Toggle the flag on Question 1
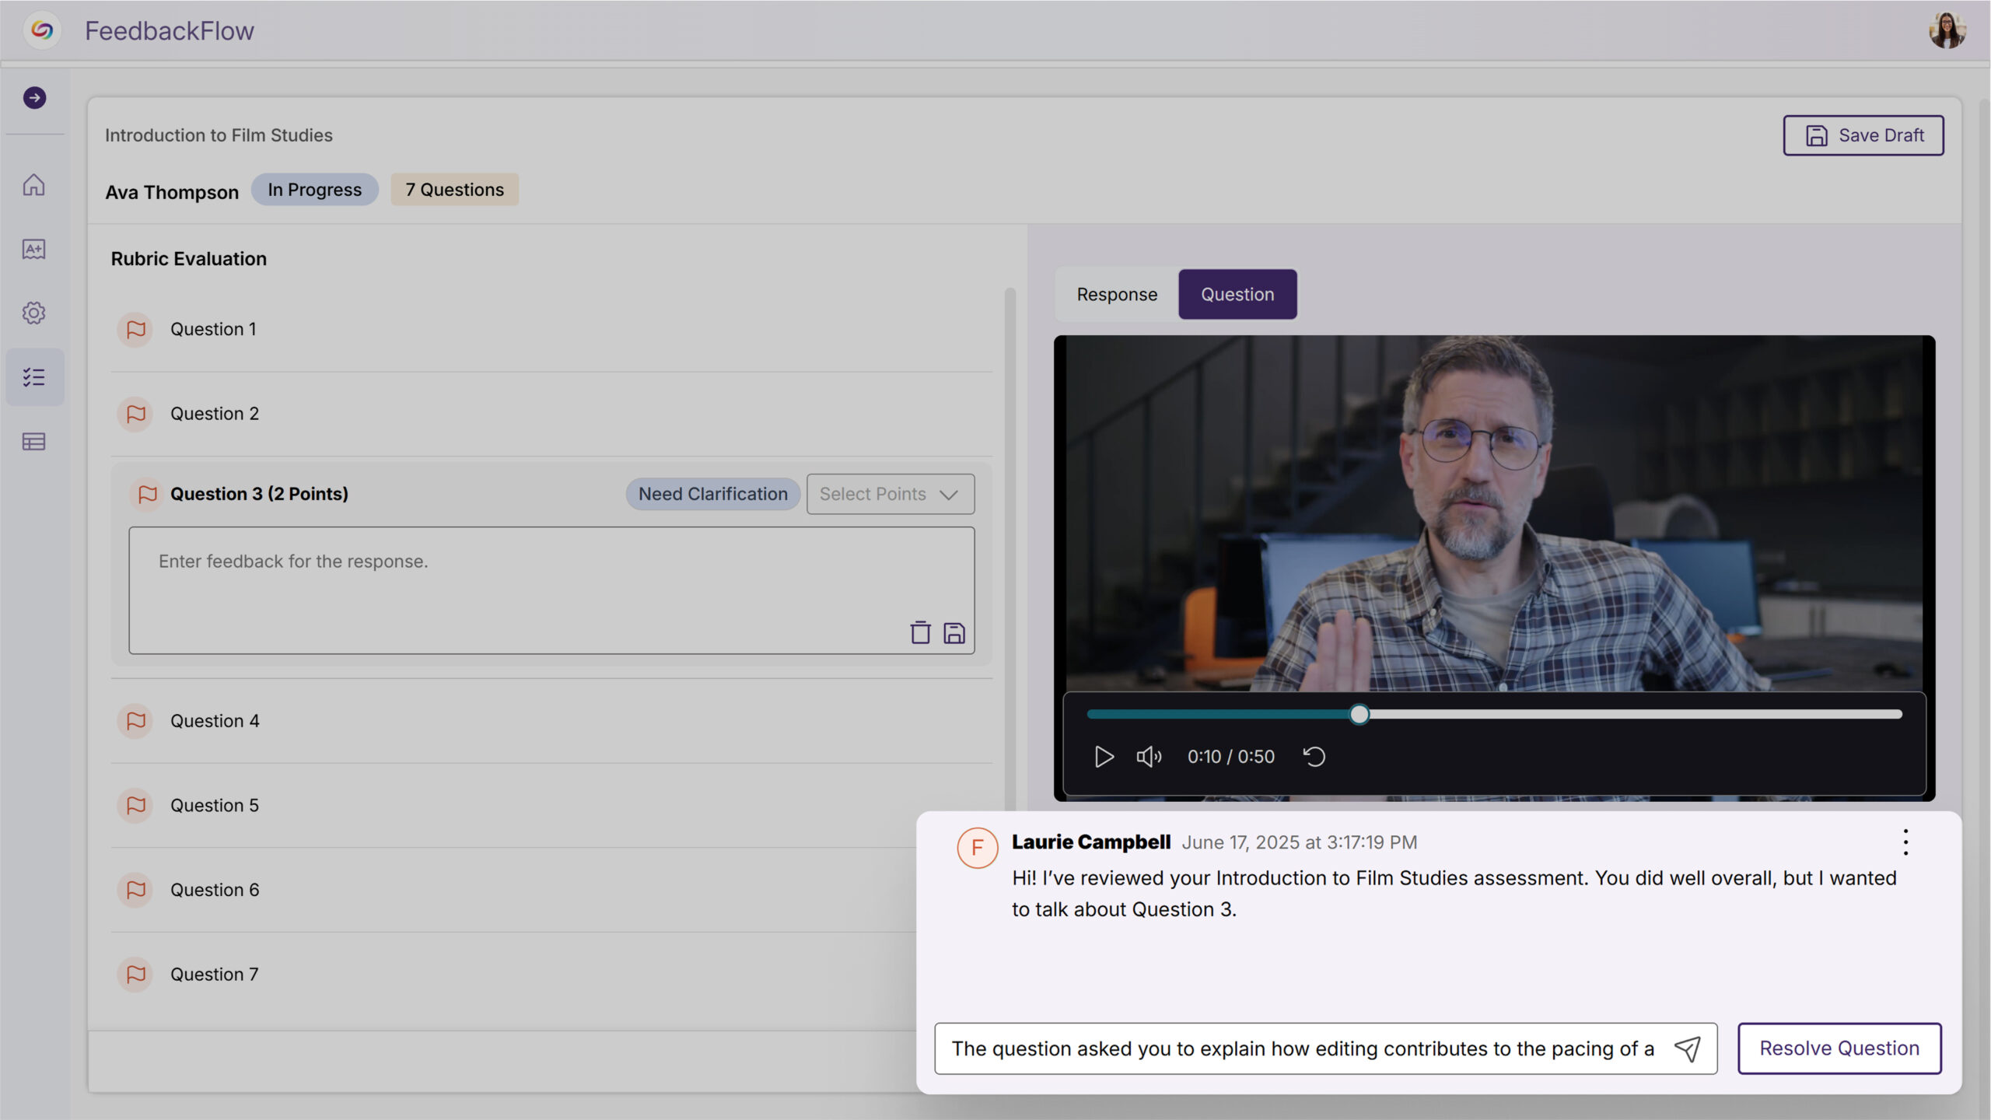 pyautogui.click(x=136, y=329)
